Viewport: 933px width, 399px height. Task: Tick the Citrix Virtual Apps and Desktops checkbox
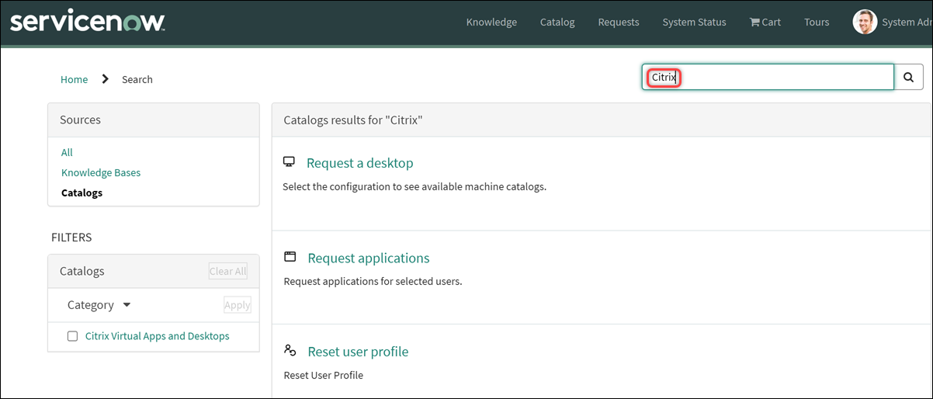click(73, 336)
